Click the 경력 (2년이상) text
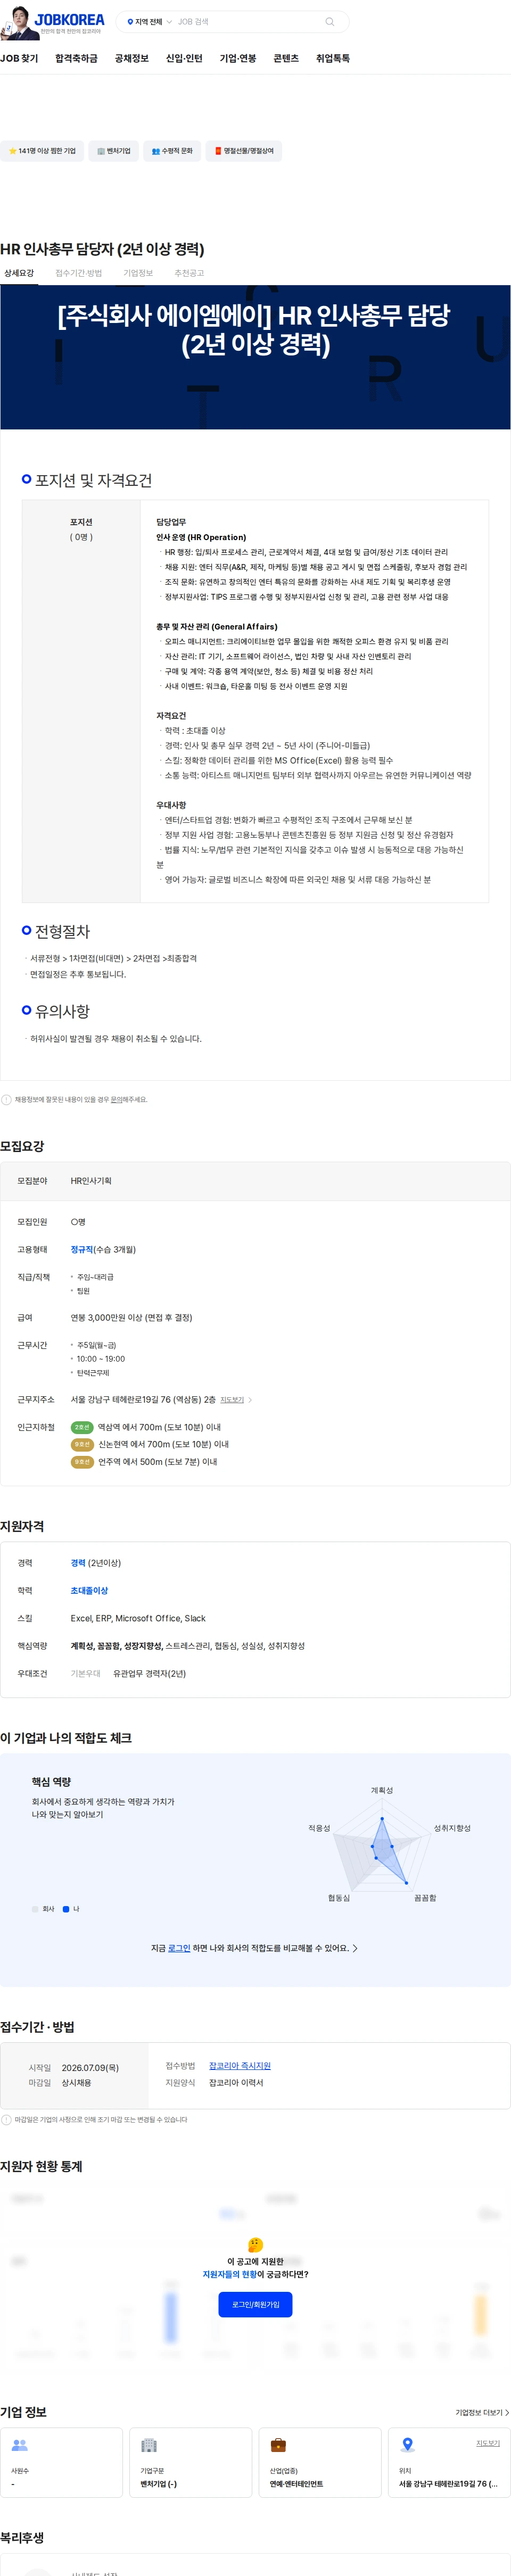This screenshot has width=511, height=2576. click(x=95, y=1563)
